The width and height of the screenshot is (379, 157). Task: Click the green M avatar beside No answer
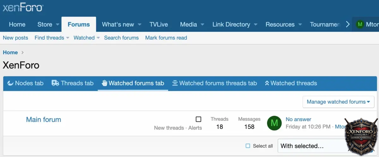[x=274, y=123]
